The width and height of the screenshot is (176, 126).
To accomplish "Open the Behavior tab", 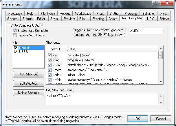I will (x=148, y=14).
